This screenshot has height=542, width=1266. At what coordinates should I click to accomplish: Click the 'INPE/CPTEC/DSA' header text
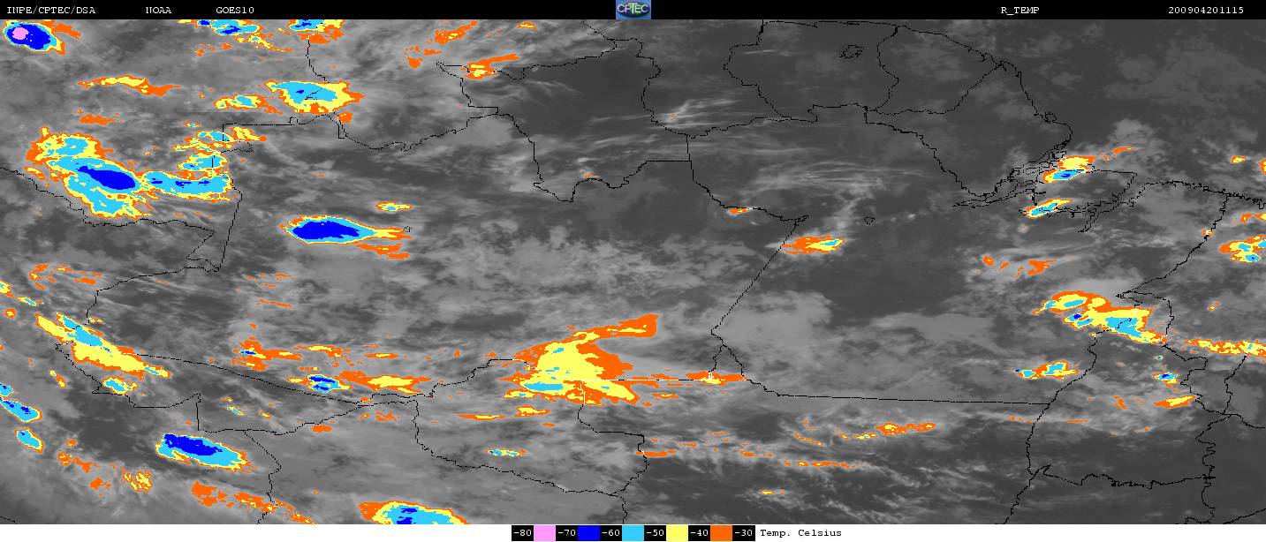pyautogui.click(x=50, y=10)
